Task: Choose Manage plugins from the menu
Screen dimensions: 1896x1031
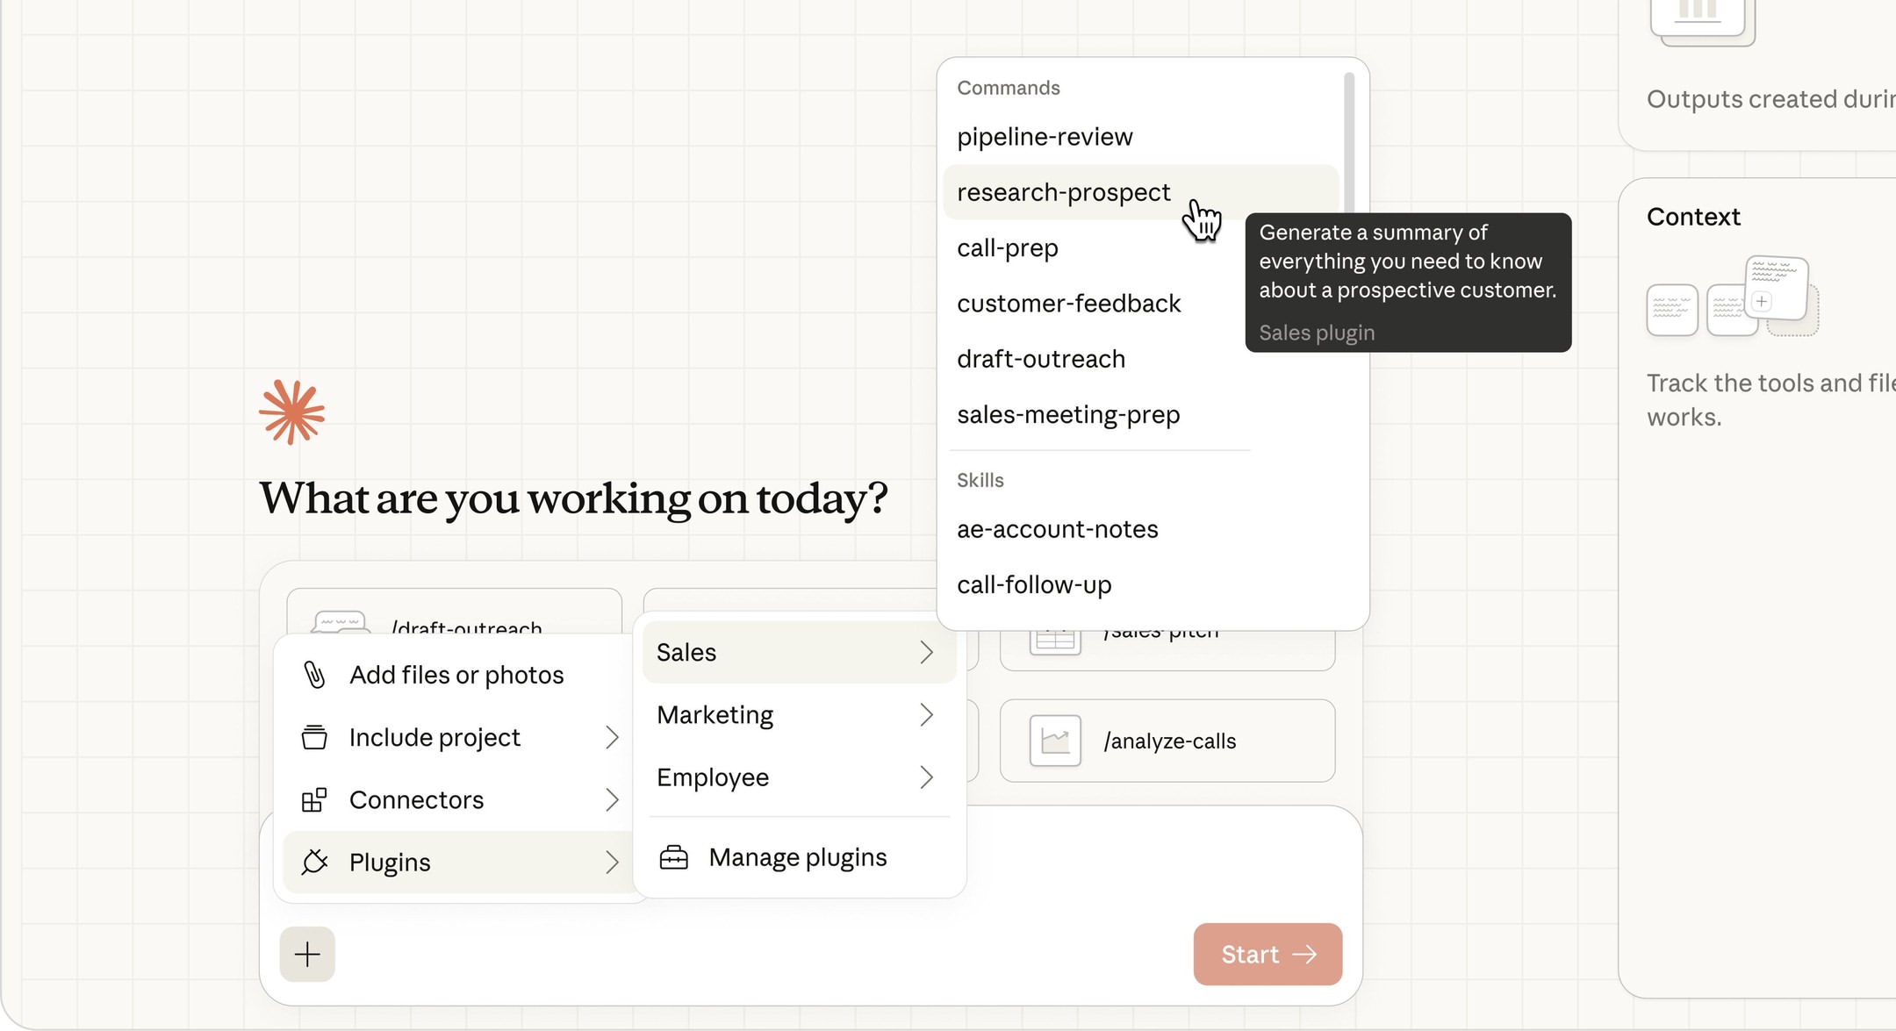Action: click(797, 857)
